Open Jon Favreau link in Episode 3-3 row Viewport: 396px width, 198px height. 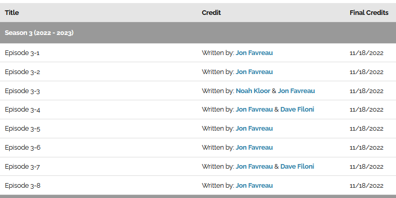coord(296,91)
